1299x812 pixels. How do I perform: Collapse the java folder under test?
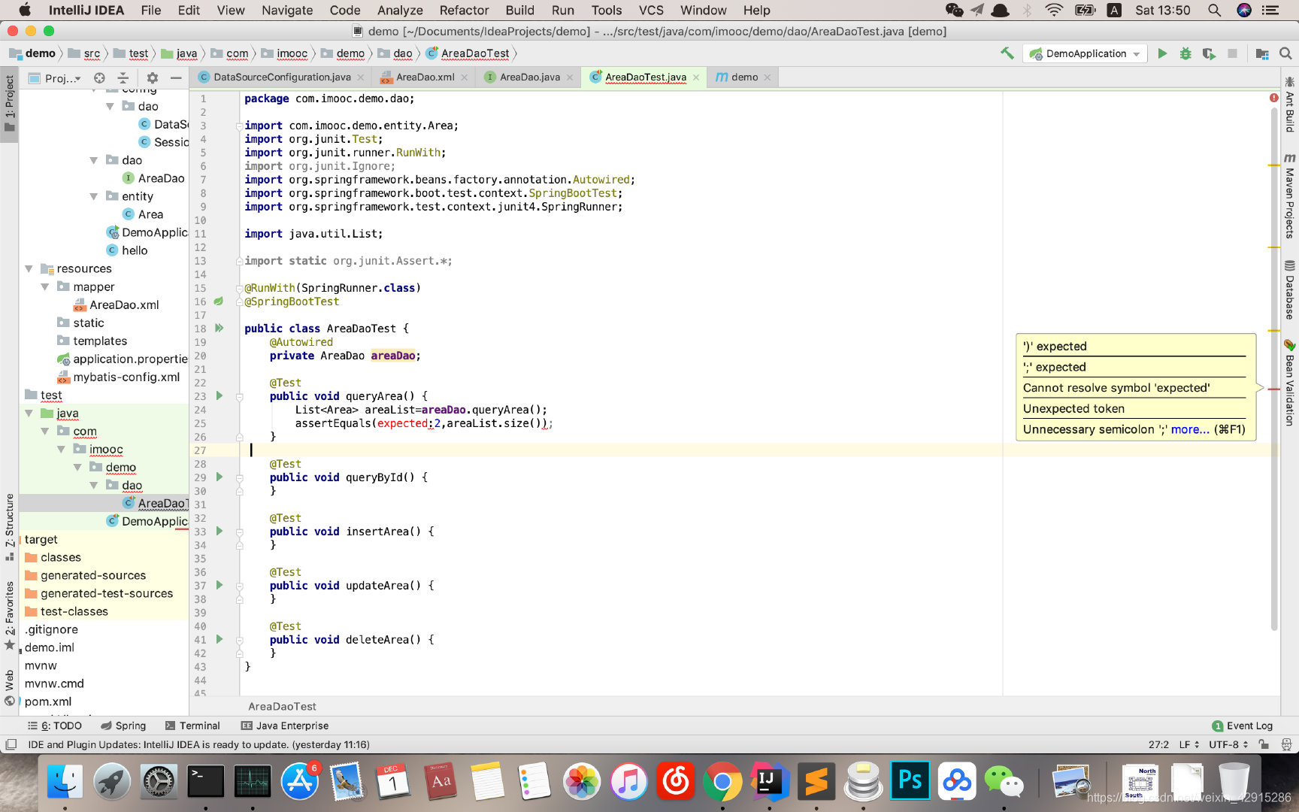tap(29, 413)
